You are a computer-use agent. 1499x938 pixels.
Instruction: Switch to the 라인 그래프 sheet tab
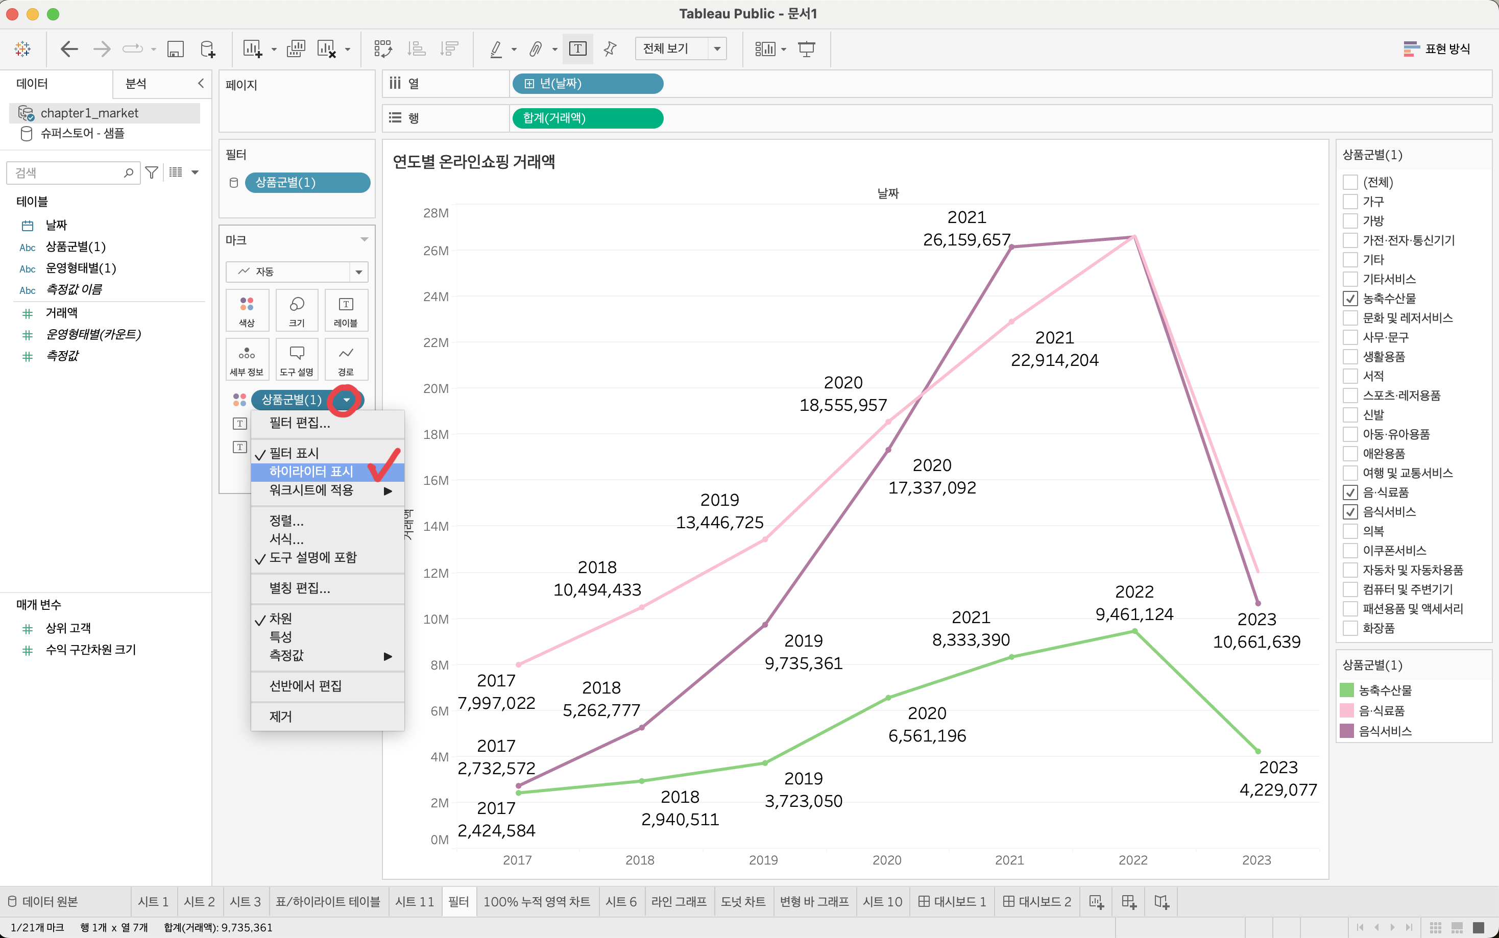click(679, 901)
